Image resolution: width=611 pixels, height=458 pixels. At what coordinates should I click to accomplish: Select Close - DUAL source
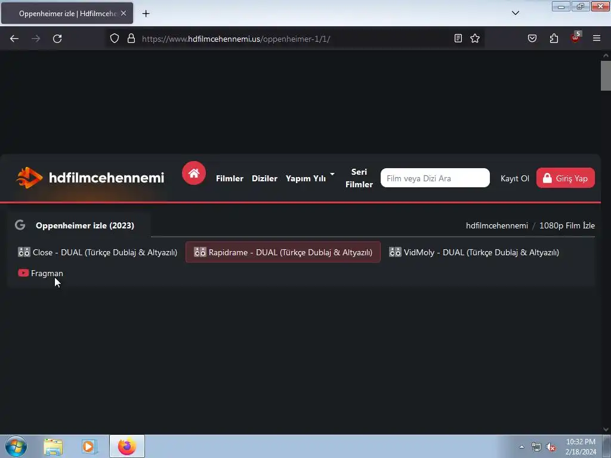[x=97, y=252]
